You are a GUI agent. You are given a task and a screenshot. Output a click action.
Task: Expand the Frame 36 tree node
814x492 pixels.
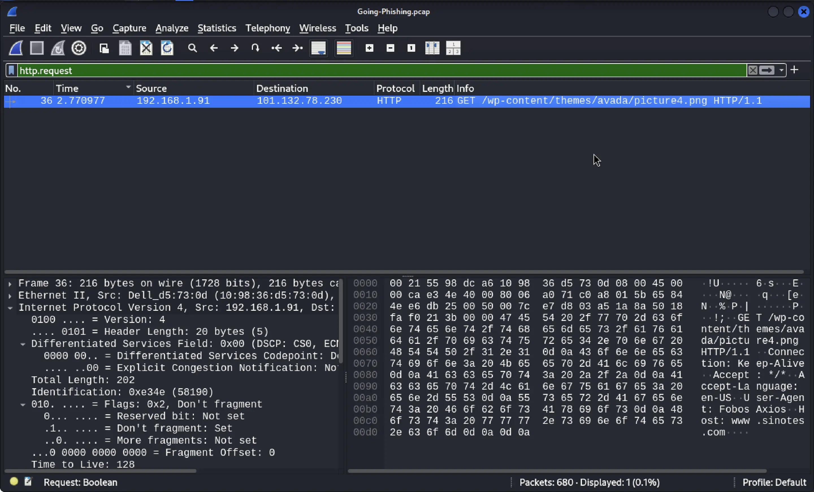tap(10, 284)
